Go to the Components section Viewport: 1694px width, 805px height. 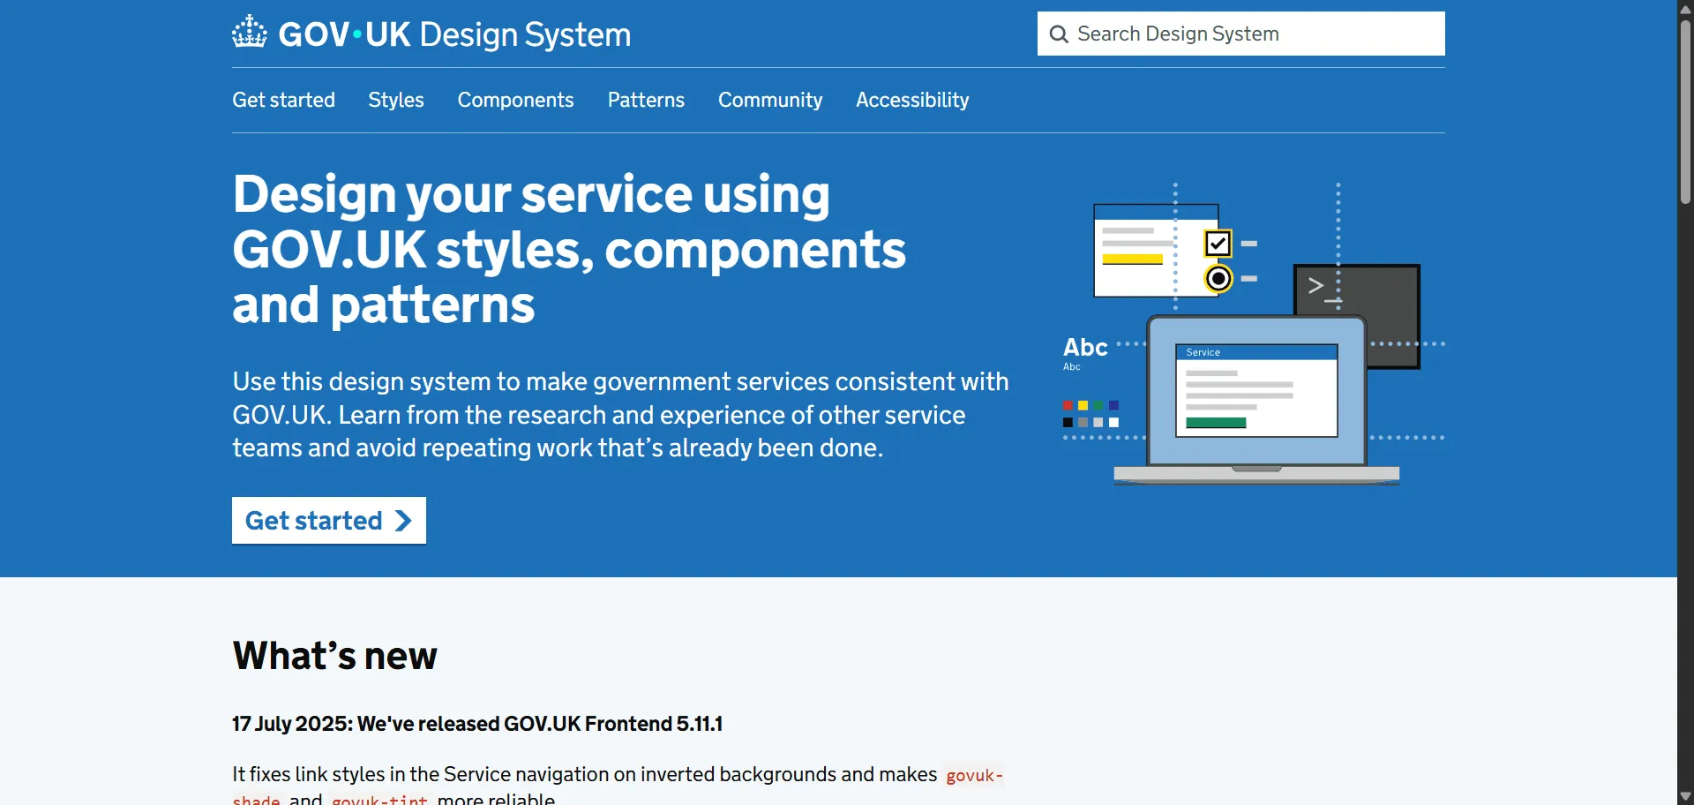pos(515,101)
